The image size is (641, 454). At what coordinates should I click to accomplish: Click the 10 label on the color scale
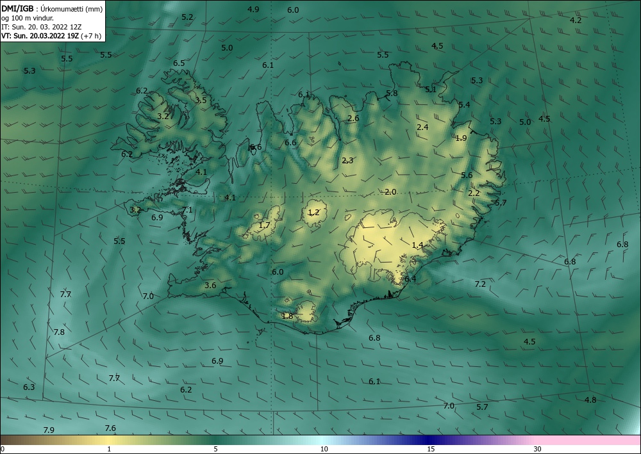point(324,449)
